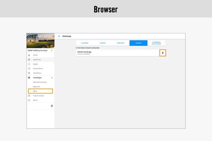Click SMART HOME by hornbach label
This screenshot has width=212, height=141.
(38, 50)
